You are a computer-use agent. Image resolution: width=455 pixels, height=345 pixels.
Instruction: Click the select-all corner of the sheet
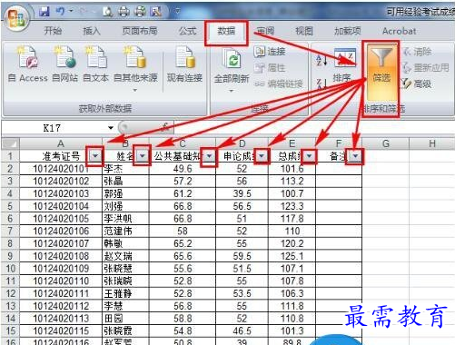coord(10,143)
